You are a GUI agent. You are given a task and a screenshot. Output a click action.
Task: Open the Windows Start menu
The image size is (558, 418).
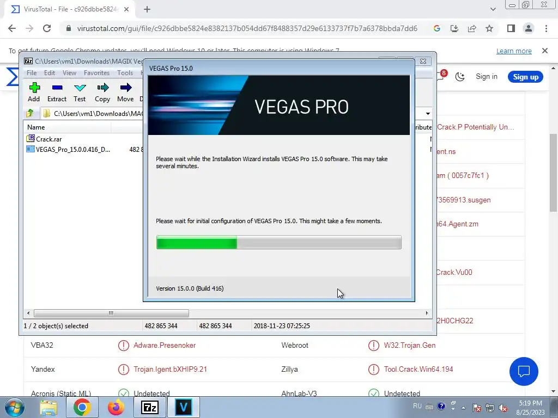click(14, 407)
